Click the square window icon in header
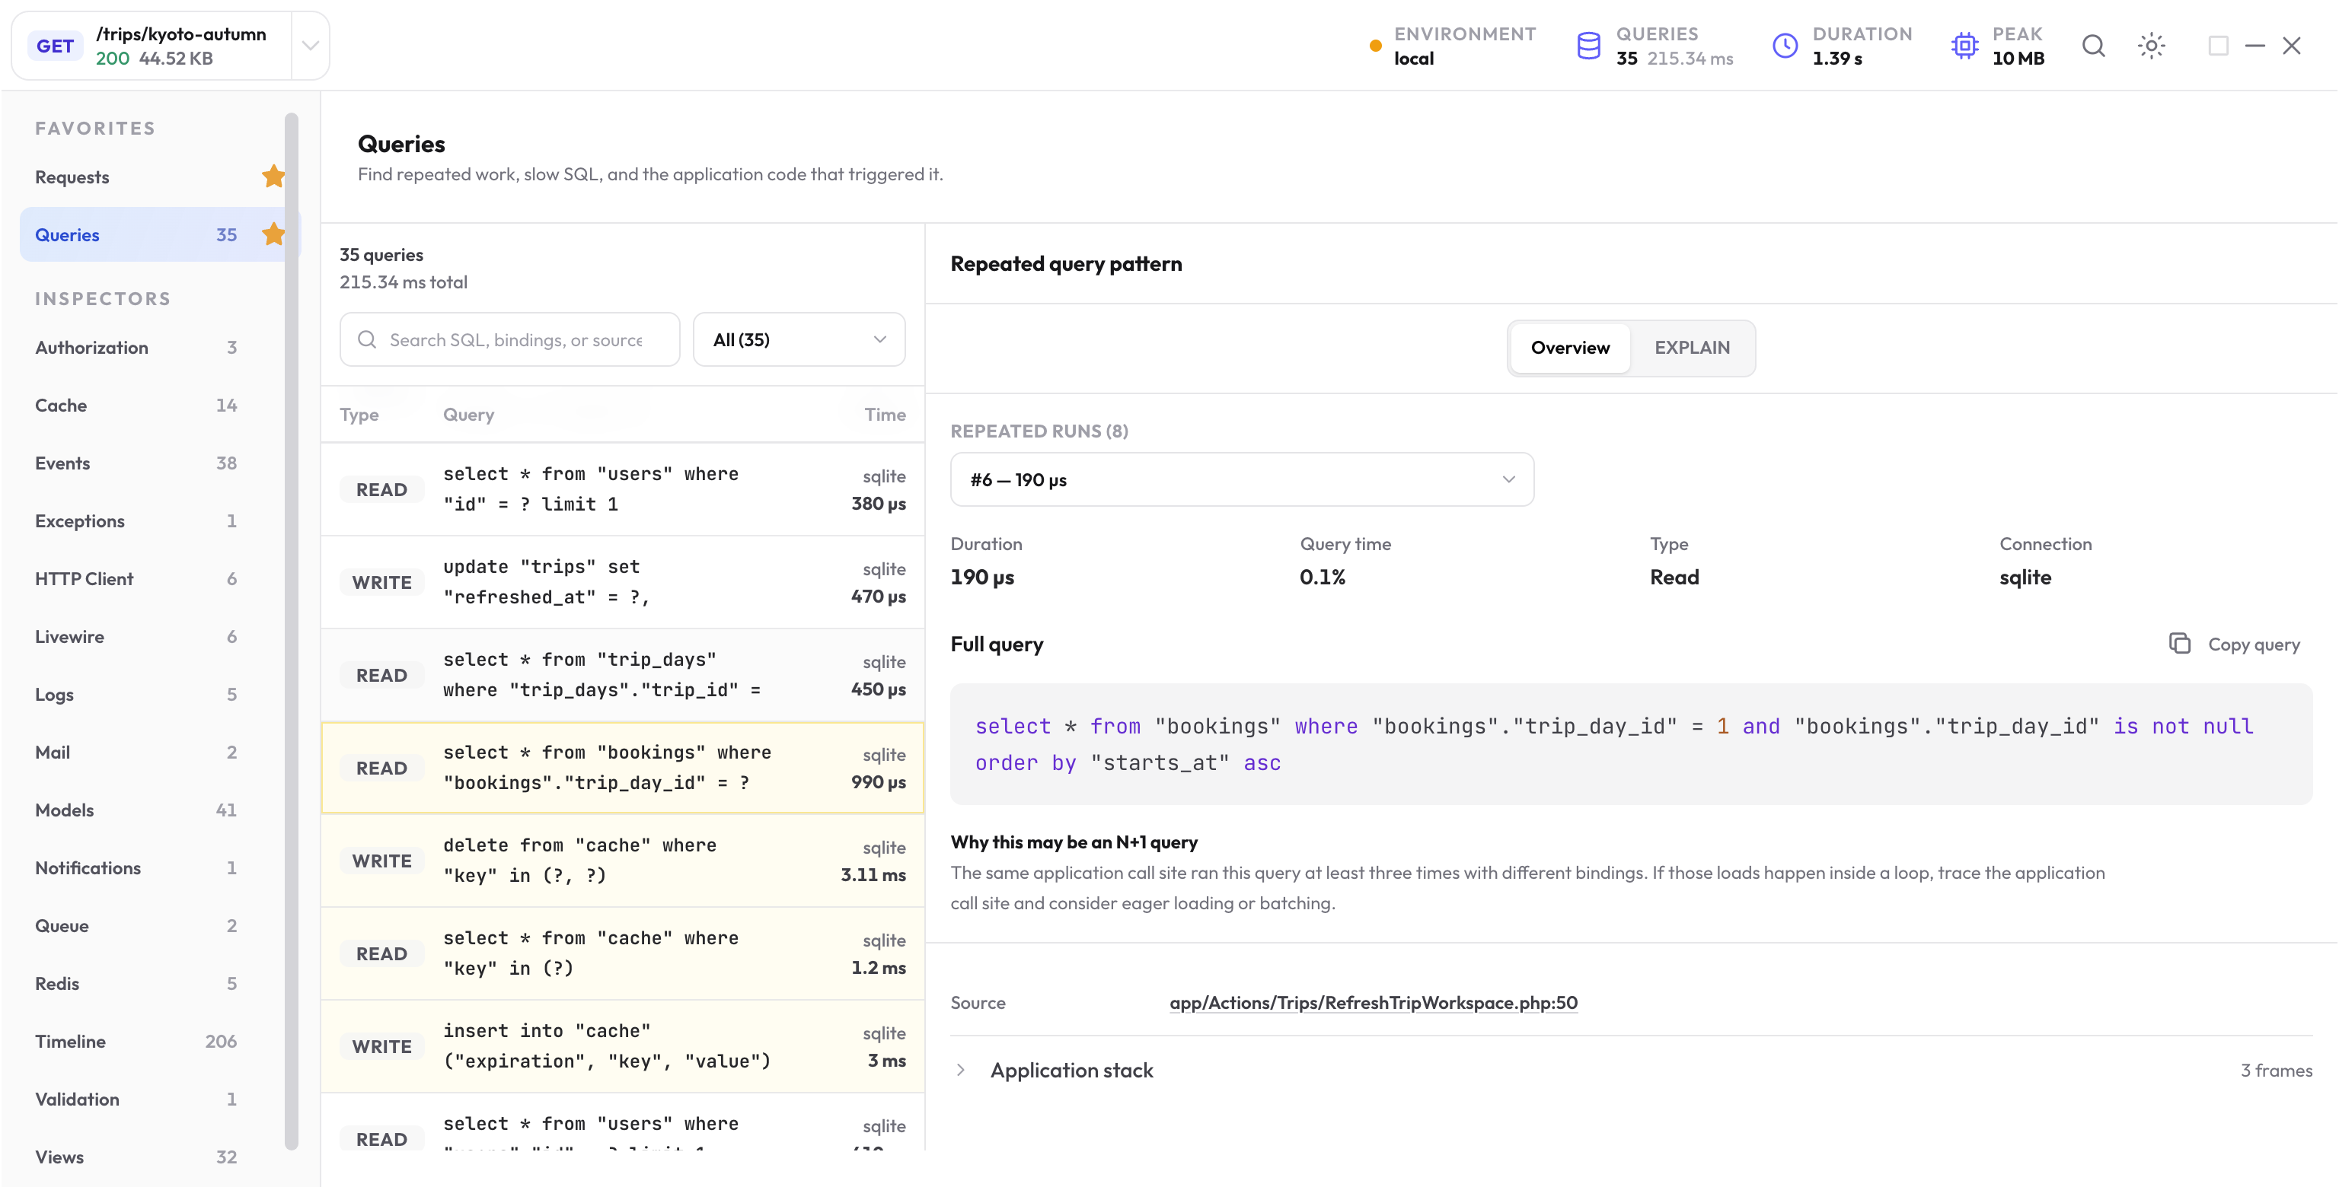 coord(2218,46)
